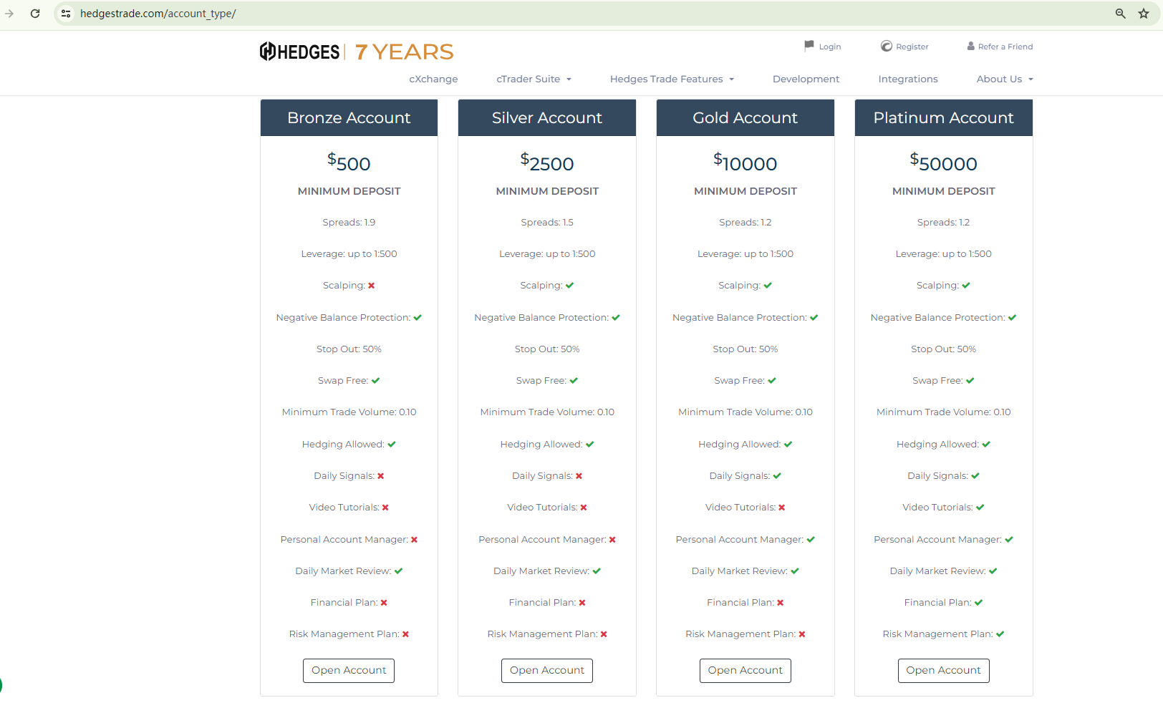The width and height of the screenshot is (1163, 703).
Task: Click the $10000 minimum deposit price
Action: click(x=745, y=163)
